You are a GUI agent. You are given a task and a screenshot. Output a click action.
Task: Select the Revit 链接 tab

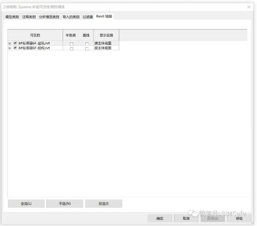[104, 17]
